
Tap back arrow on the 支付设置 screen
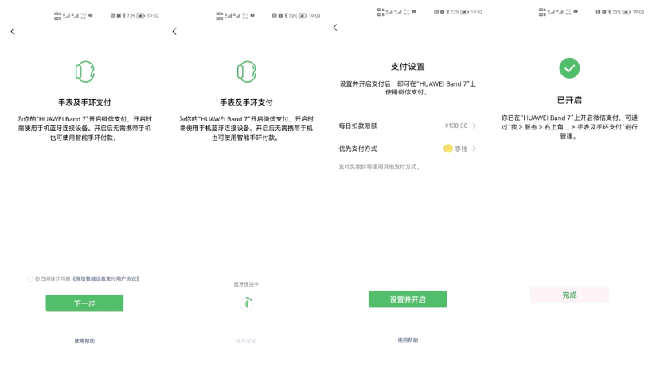tap(335, 28)
